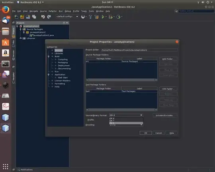Open Files manager from the dock
The image size is (215, 172).
click(x=6, y=31)
